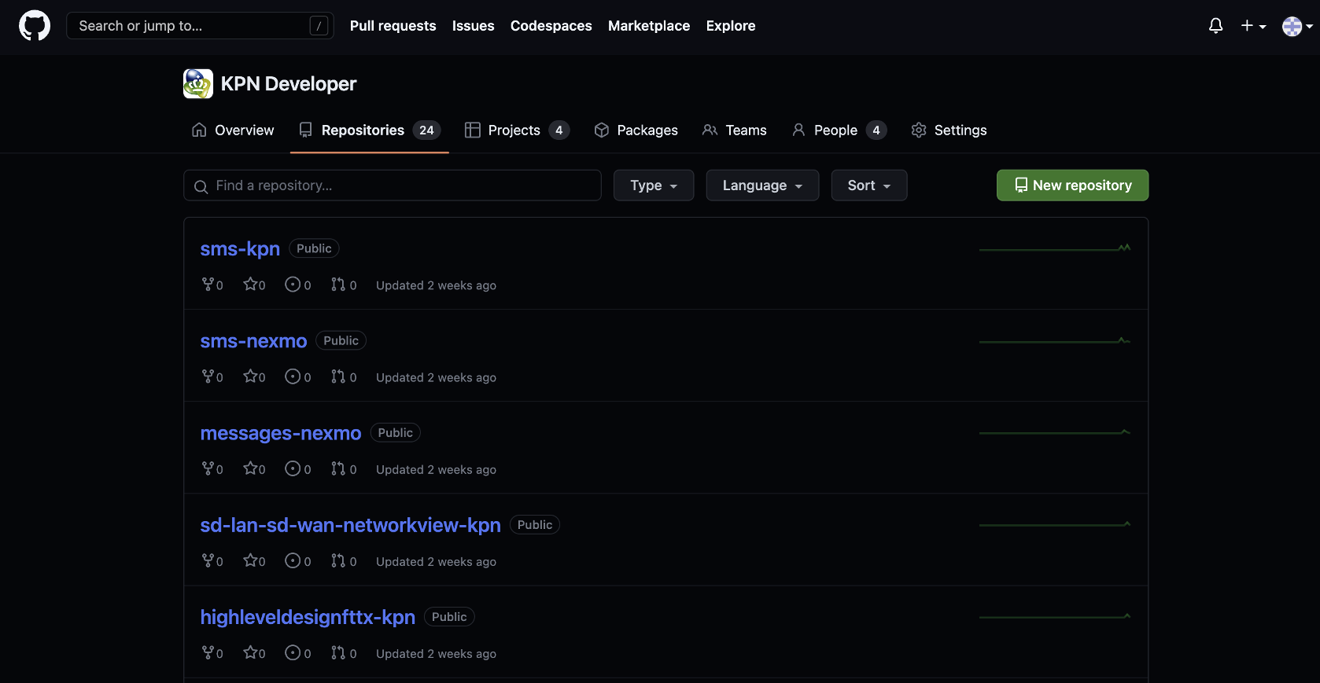Image resolution: width=1320 pixels, height=683 pixels.
Task: Select the Repositories tab
Action: (370, 130)
